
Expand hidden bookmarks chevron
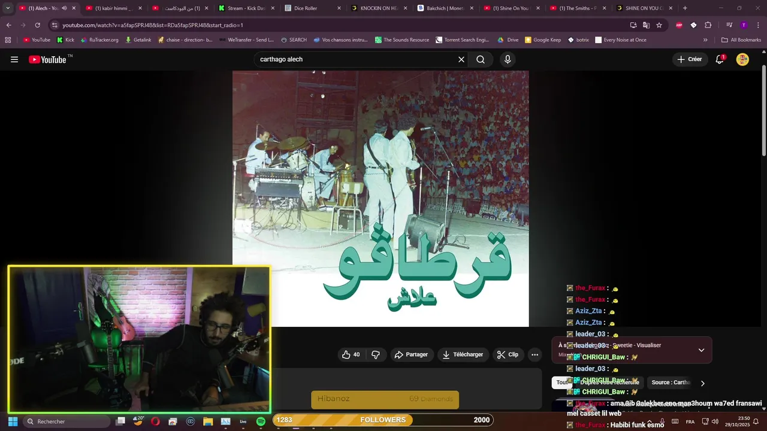click(x=705, y=40)
